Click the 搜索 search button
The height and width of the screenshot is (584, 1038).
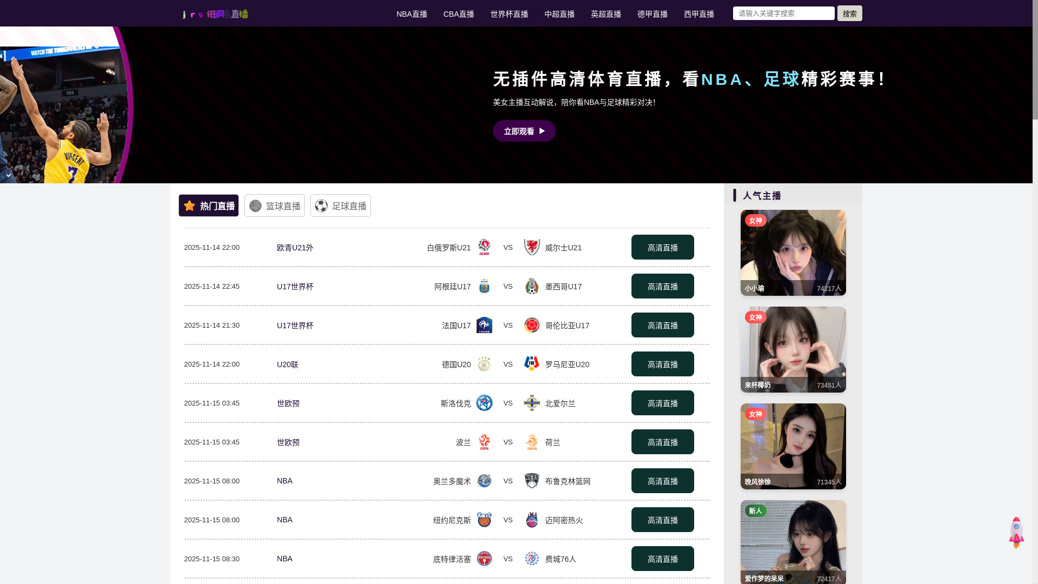(x=849, y=14)
